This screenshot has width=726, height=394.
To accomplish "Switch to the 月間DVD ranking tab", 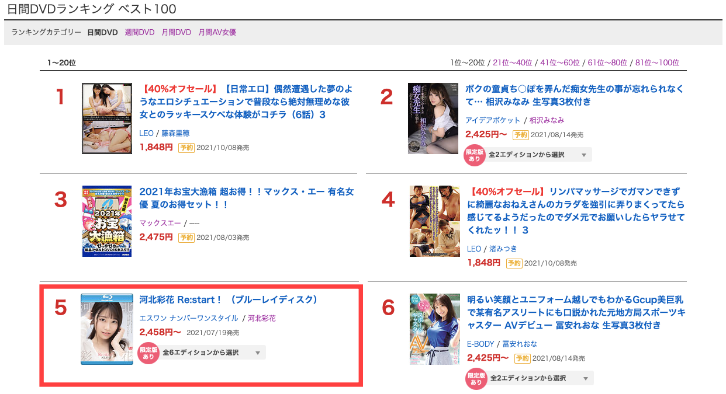I will (176, 33).
